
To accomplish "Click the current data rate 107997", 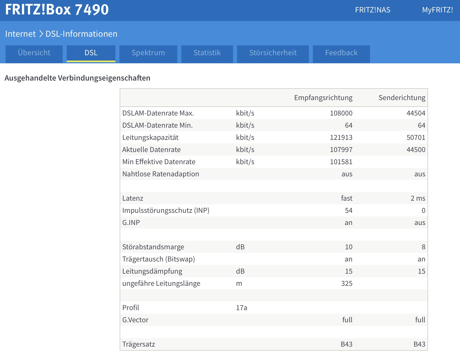I will click(x=341, y=149).
